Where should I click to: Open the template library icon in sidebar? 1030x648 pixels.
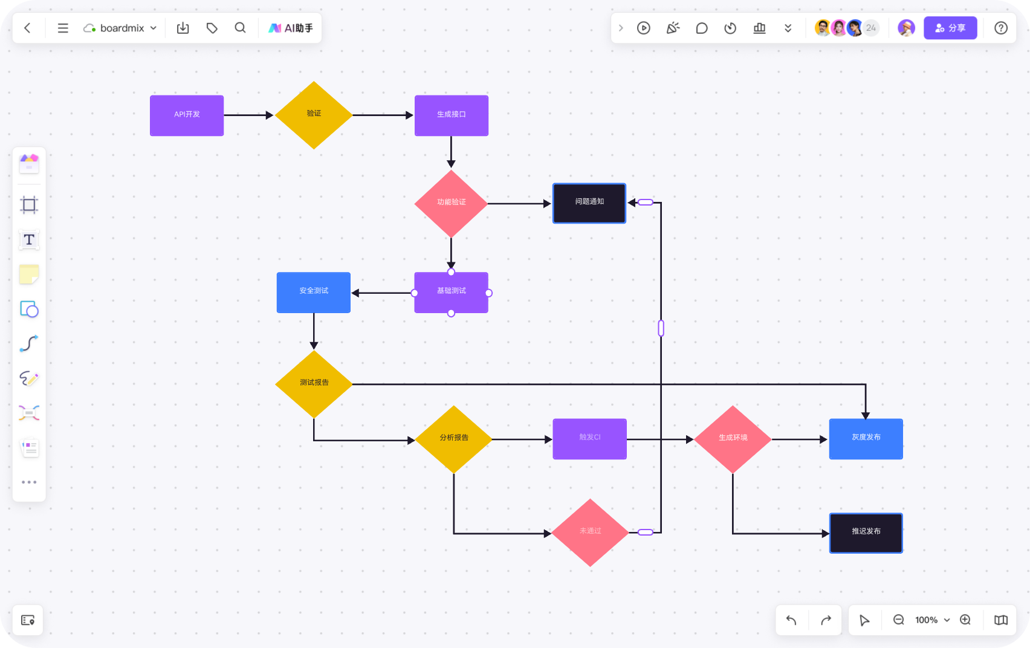pos(29,164)
